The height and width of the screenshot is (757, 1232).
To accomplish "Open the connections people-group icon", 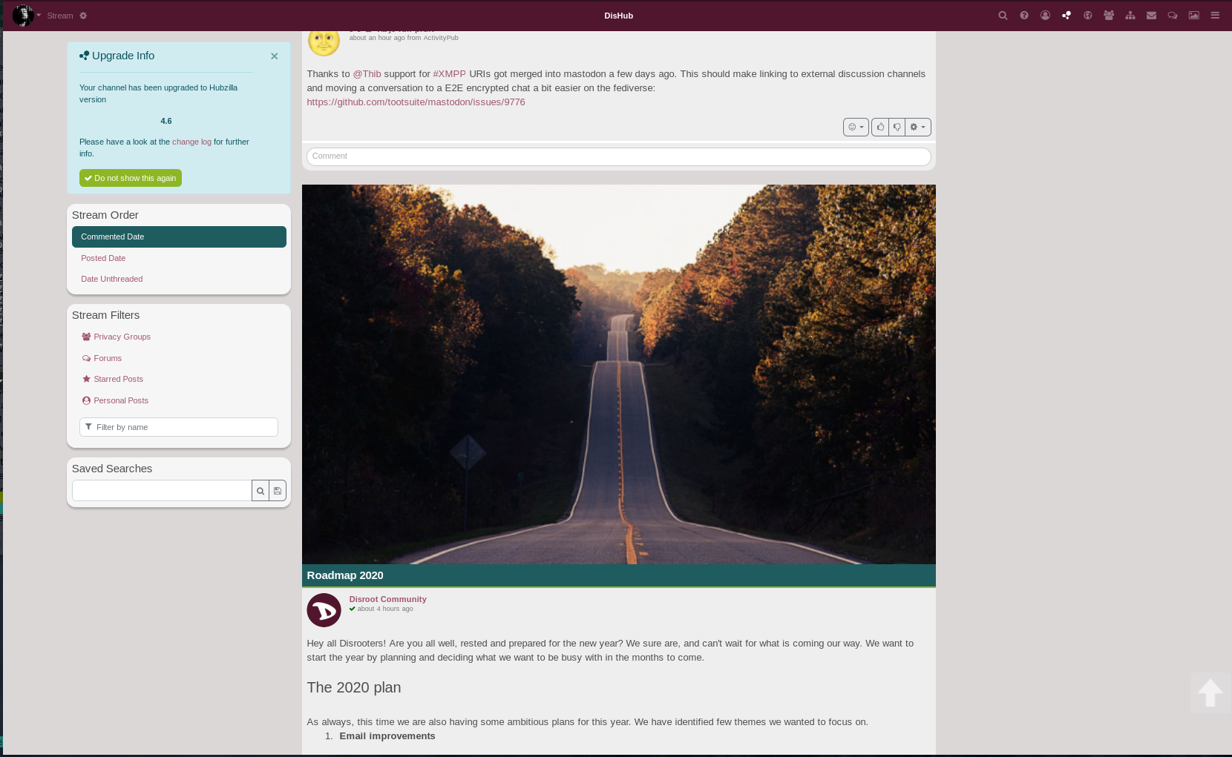I will [1109, 16].
